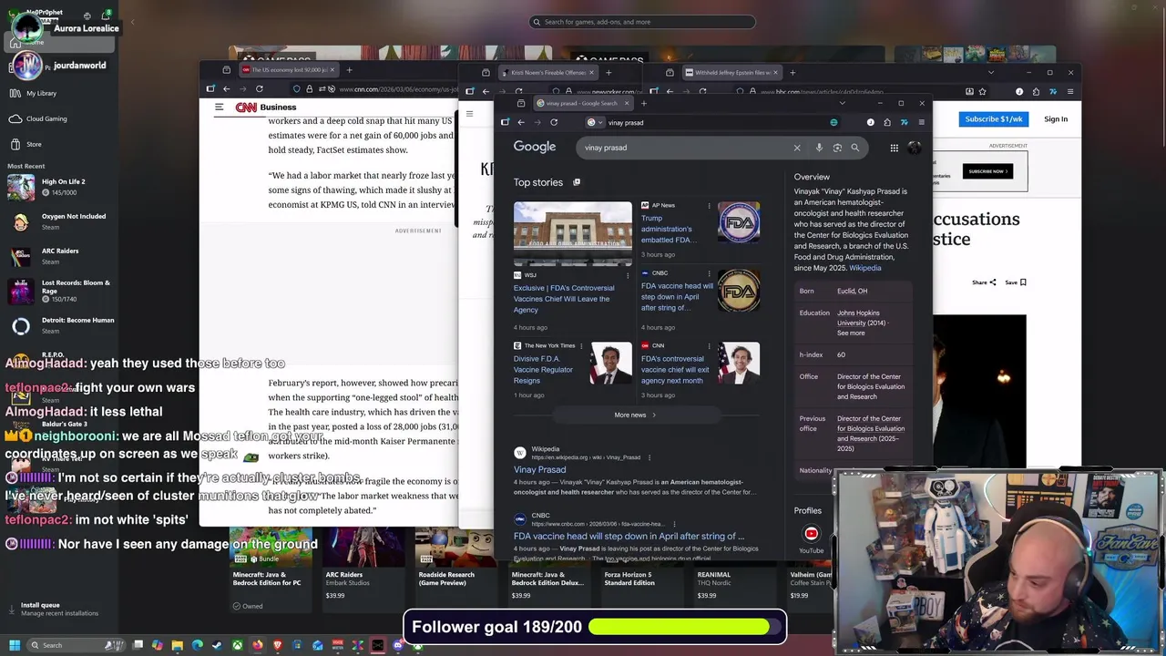Click the Google logo
This screenshot has width=1166, height=656.
point(535,147)
